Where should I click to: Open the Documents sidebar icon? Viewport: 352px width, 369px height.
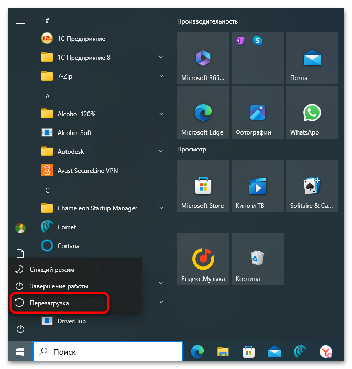tap(20, 253)
